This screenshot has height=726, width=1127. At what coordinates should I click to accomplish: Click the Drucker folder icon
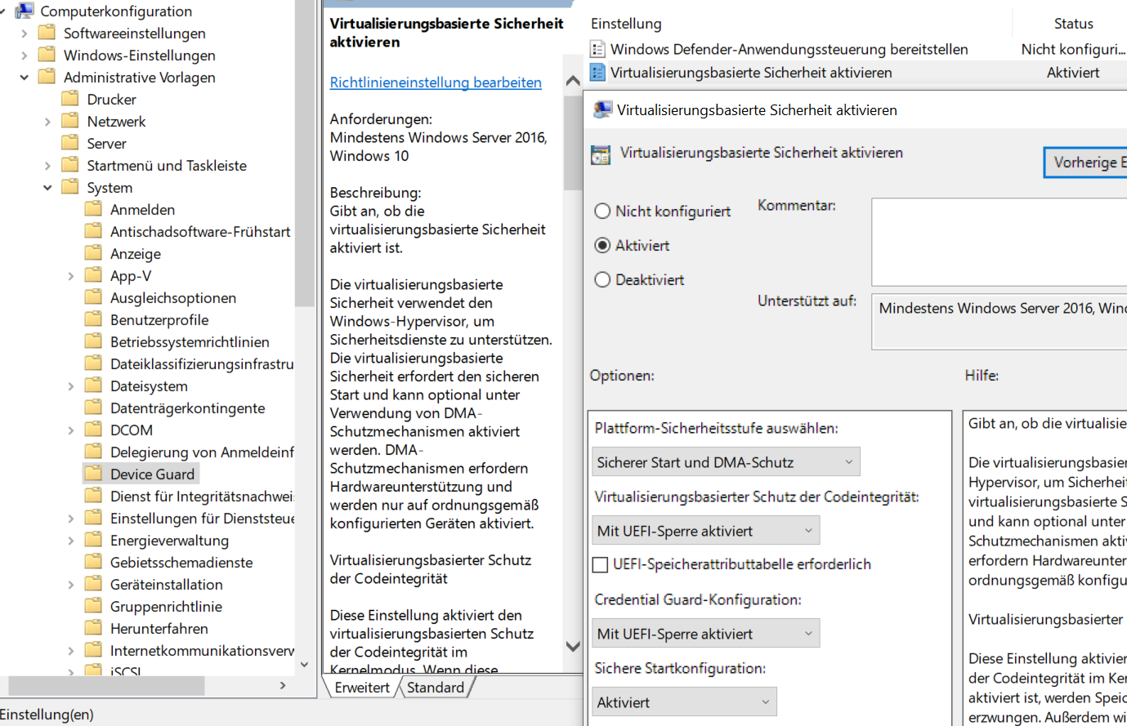(x=70, y=99)
